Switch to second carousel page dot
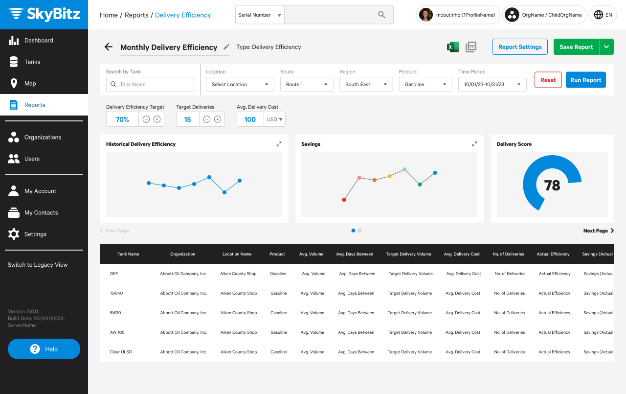Screen dimensions: 626x394 click(360, 231)
